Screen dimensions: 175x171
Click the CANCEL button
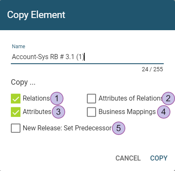128,158
